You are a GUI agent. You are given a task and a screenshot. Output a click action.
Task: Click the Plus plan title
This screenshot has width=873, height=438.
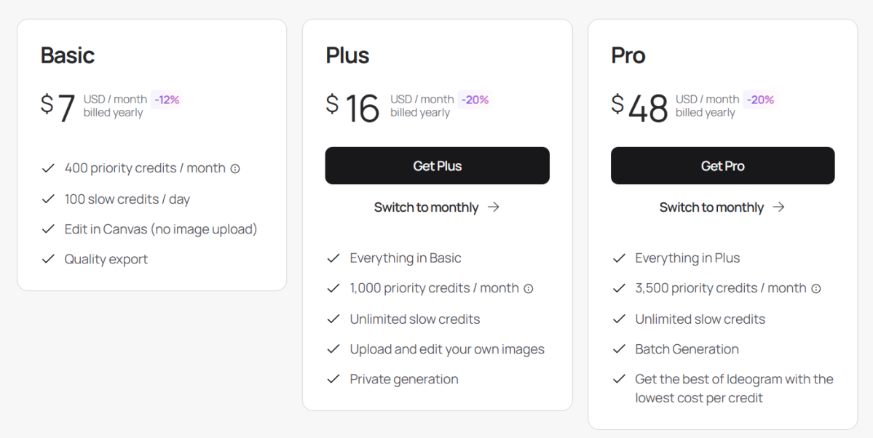(x=347, y=55)
